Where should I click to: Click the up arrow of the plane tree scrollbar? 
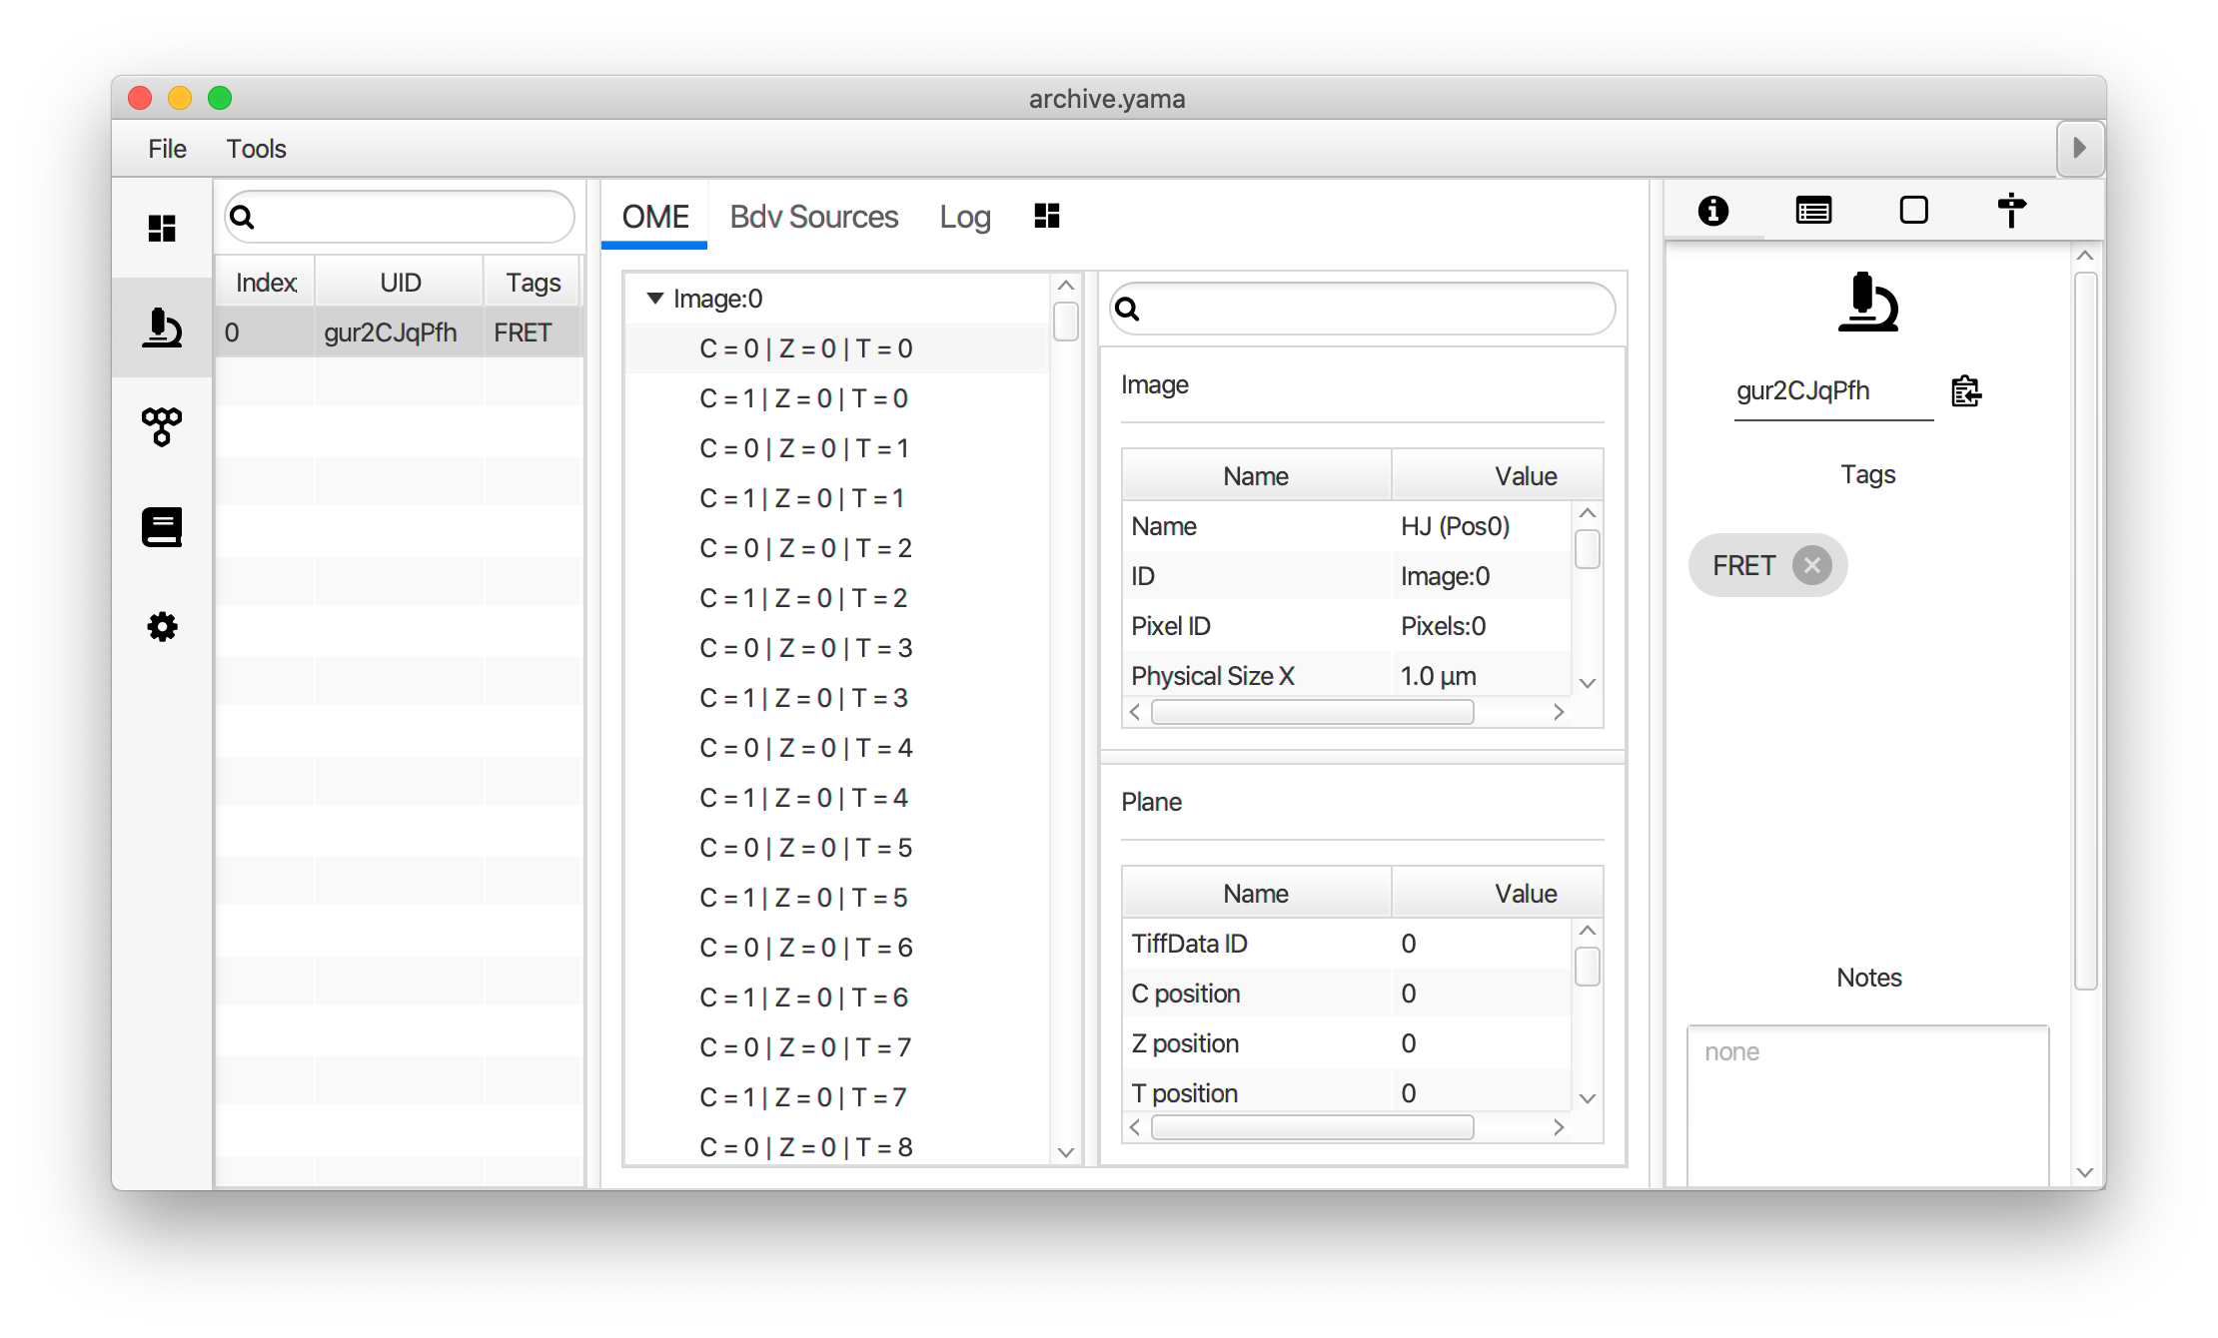click(x=1066, y=286)
